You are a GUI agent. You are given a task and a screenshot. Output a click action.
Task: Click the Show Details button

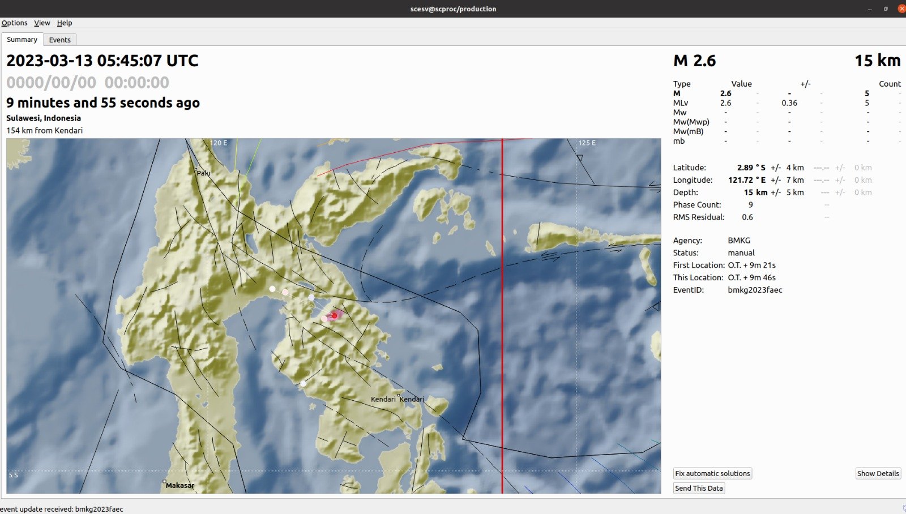pos(878,473)
